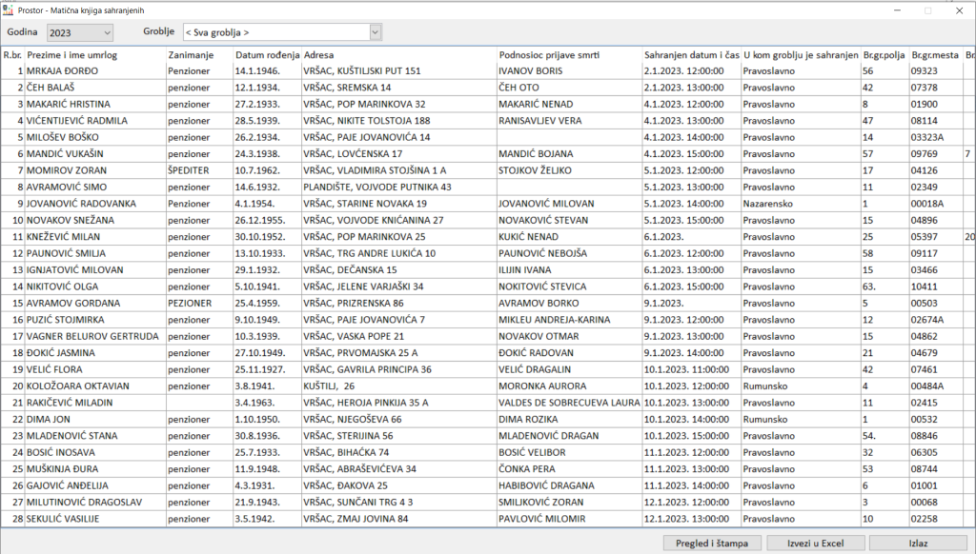This screenshot has width=976, height=554.
Task: Select the Adresa column header
Action: coord(398,55)
